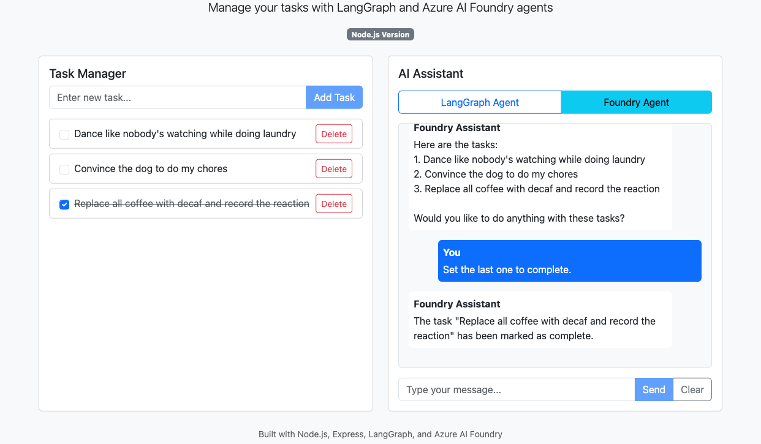Select the last Foundry Assistant reply
The image size is (761, 444).
pos(540,319)
